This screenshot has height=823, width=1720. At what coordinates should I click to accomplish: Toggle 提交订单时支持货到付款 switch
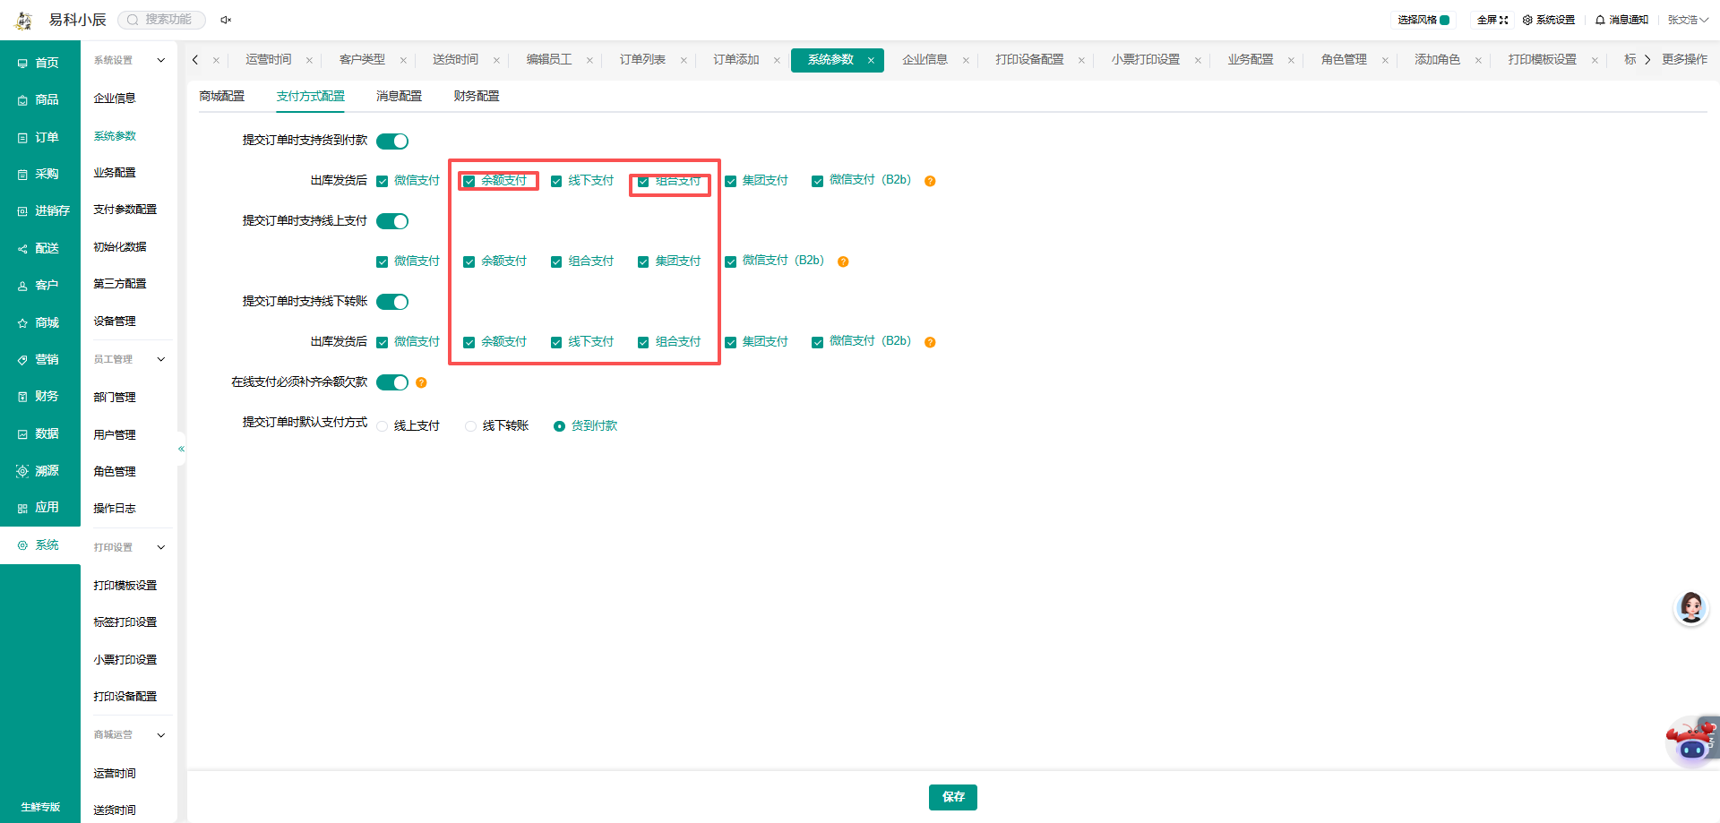(x=392, y=141)
